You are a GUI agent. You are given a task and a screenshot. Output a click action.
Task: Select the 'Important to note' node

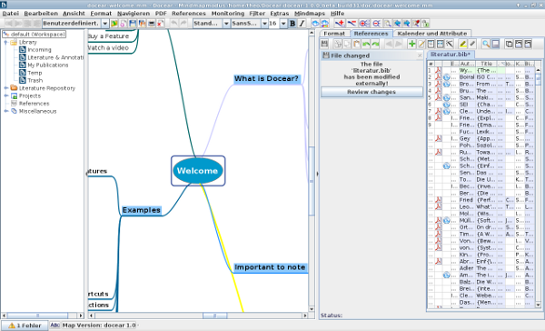pos(270,267)
